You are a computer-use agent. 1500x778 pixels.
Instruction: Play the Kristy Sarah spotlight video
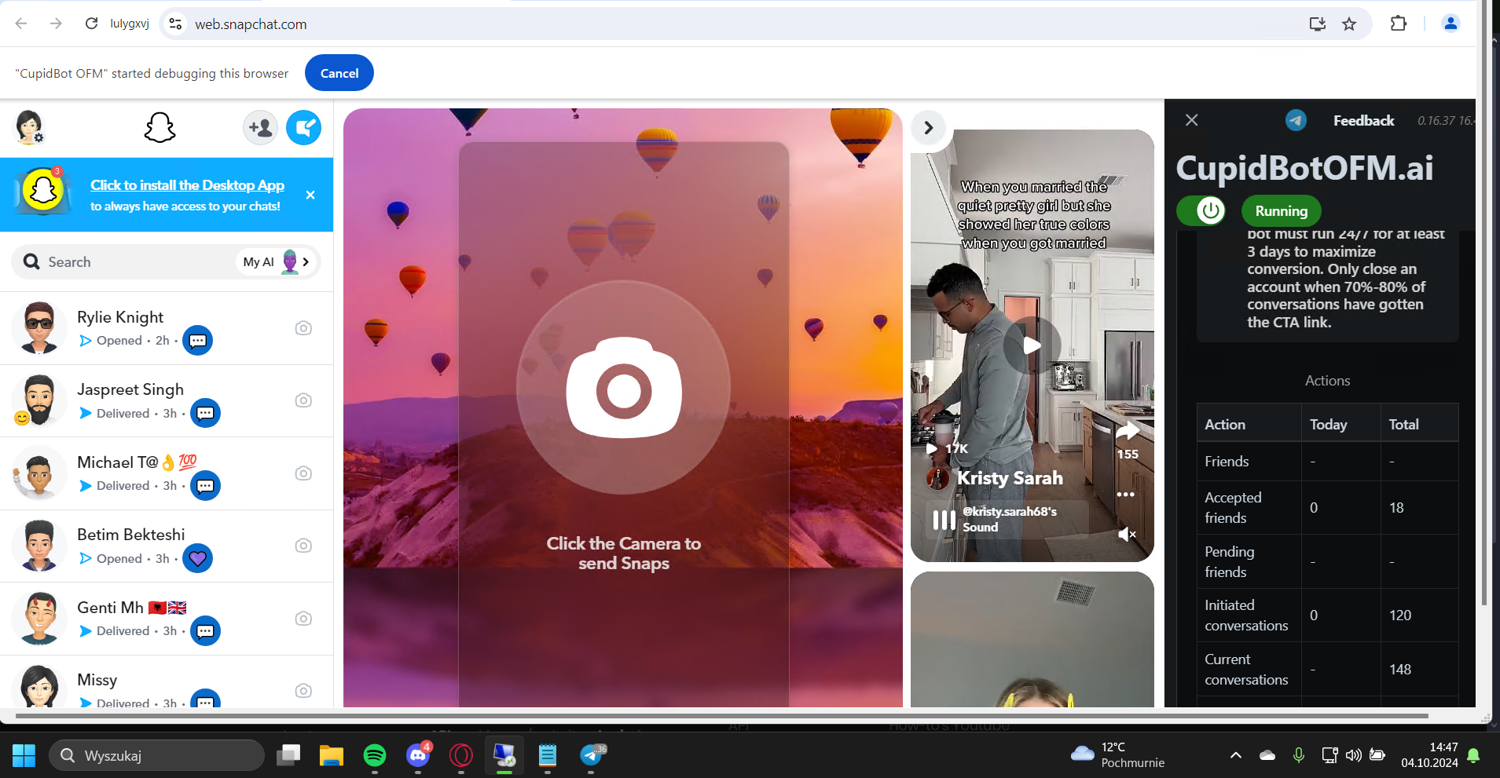click(x=1032, y=345)
